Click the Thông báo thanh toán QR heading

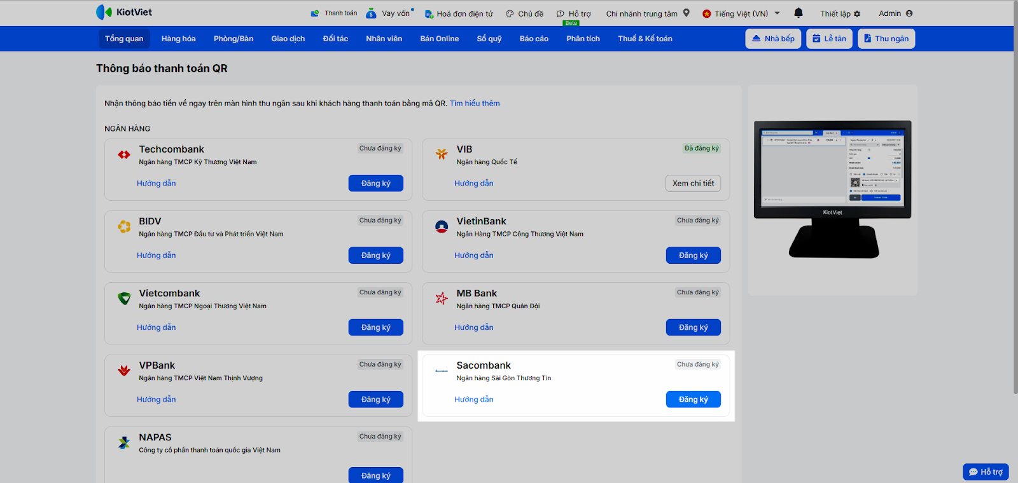tap(162, 69)
